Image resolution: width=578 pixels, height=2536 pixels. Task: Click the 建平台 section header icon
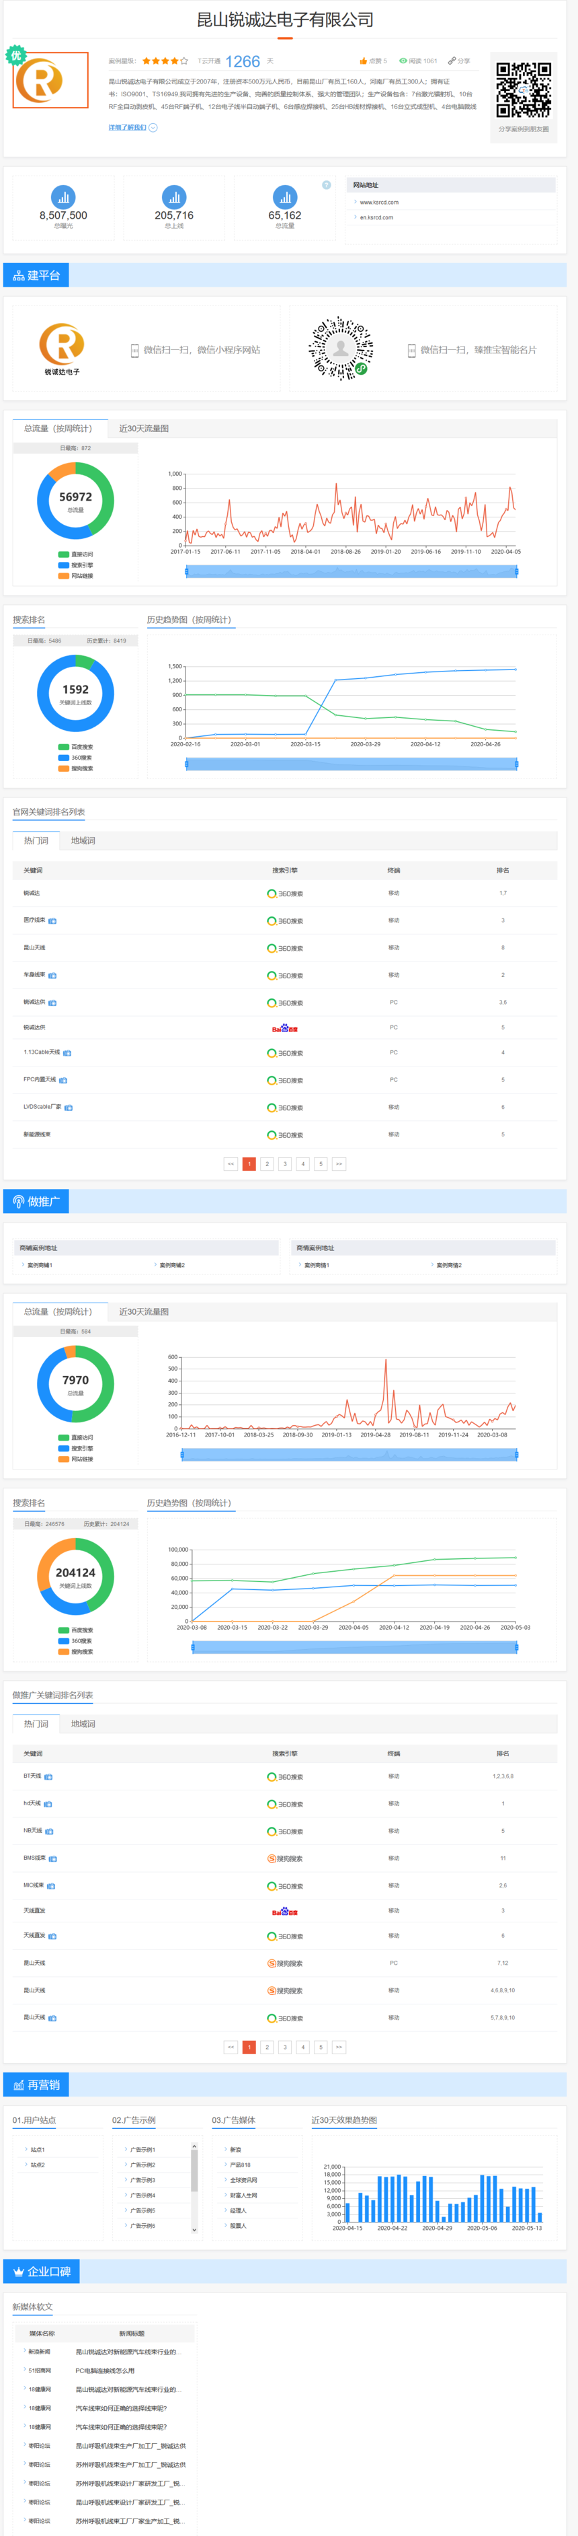19,276
